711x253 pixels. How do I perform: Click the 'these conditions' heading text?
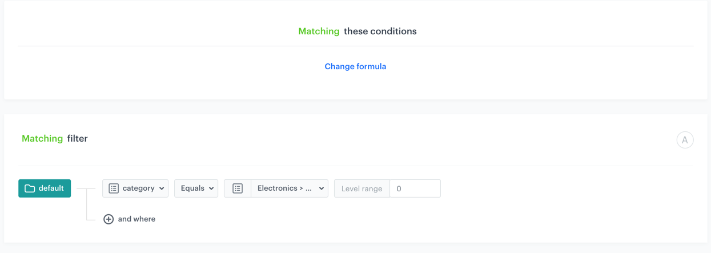point(380,31)
